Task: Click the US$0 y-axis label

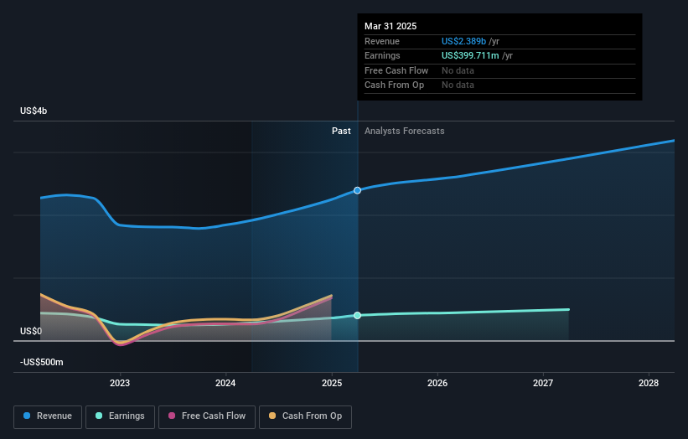Action: coord(31,331)
